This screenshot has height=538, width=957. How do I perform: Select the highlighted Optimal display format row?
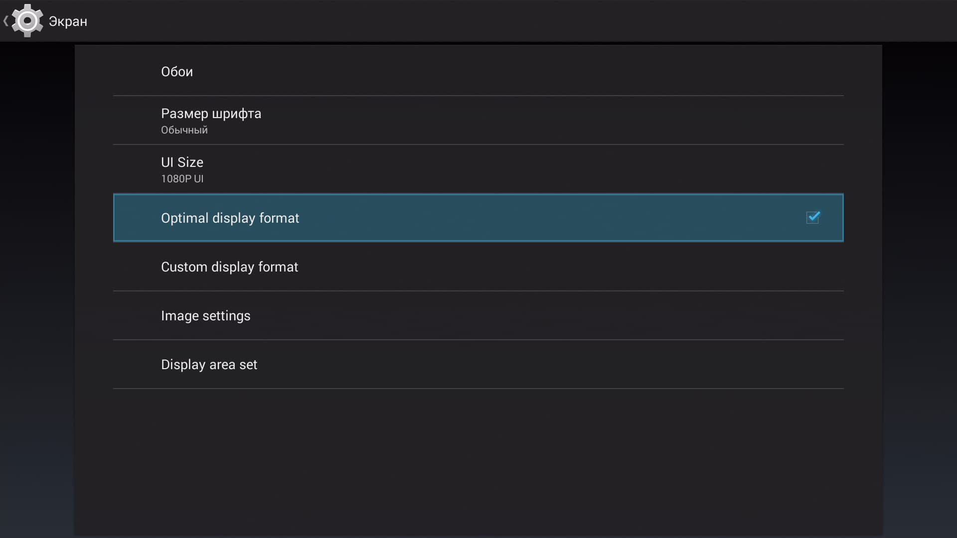478,218
